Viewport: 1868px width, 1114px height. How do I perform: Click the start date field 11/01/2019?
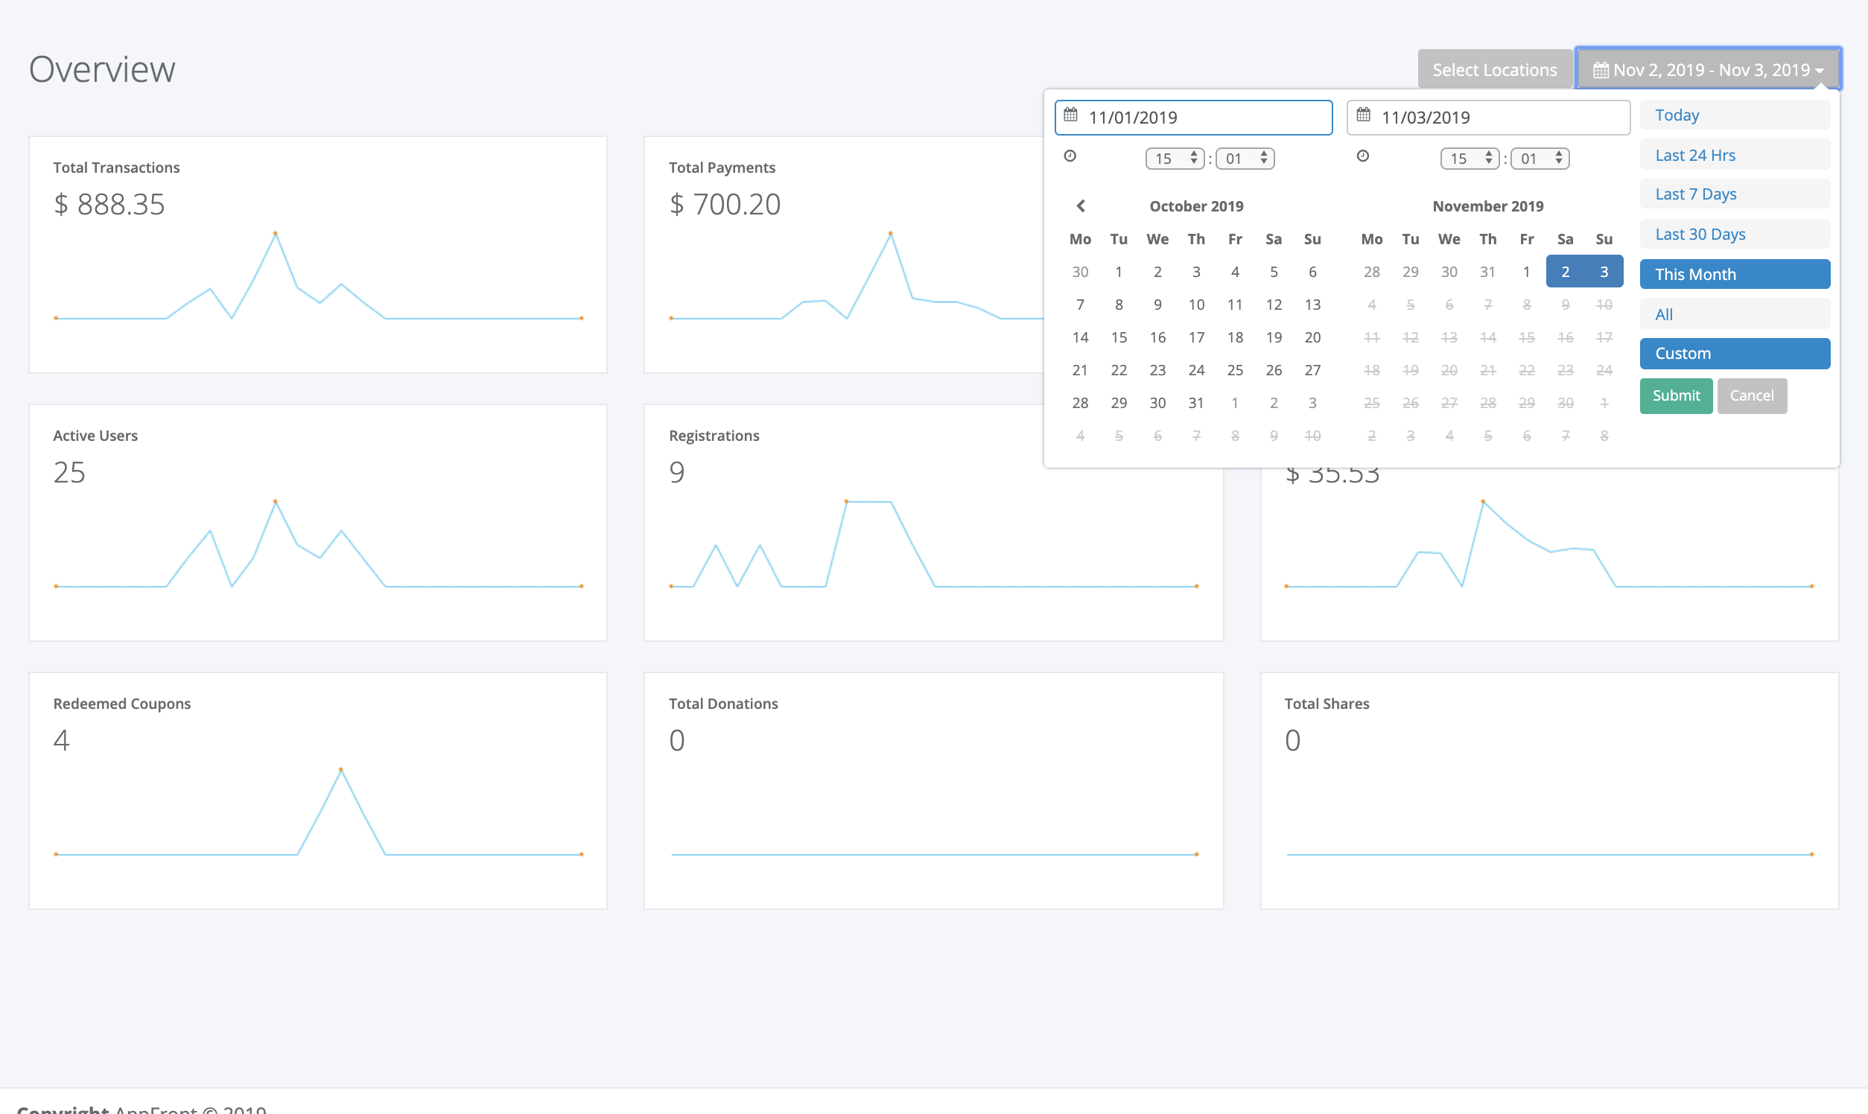(x=1194, y=117)
